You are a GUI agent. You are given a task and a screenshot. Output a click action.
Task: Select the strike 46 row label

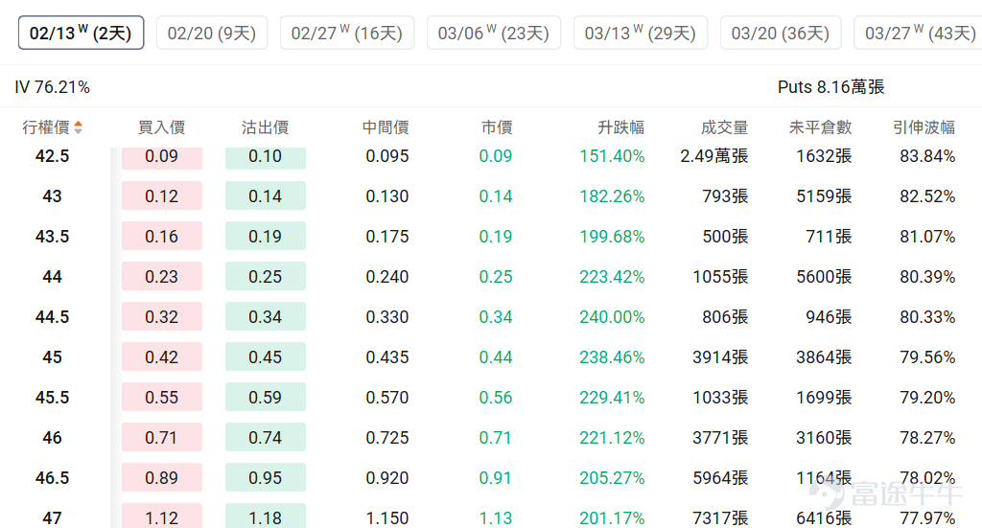(52, 437)
